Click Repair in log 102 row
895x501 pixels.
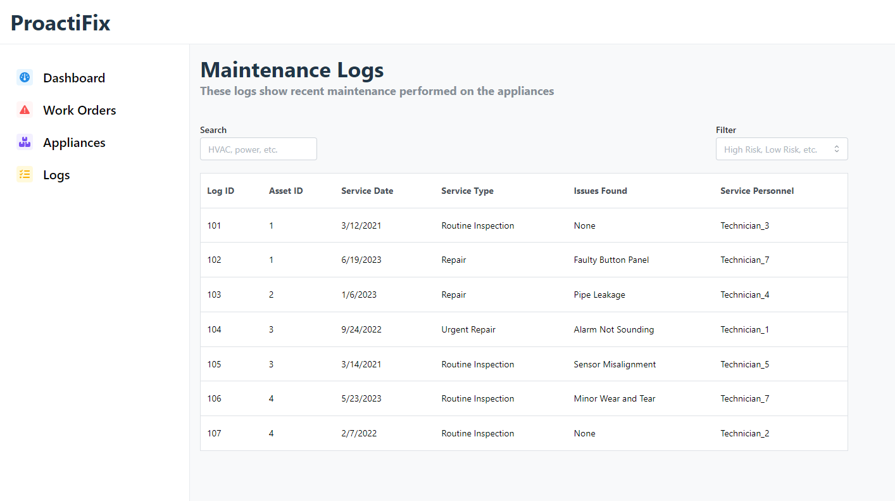(454, 260)
